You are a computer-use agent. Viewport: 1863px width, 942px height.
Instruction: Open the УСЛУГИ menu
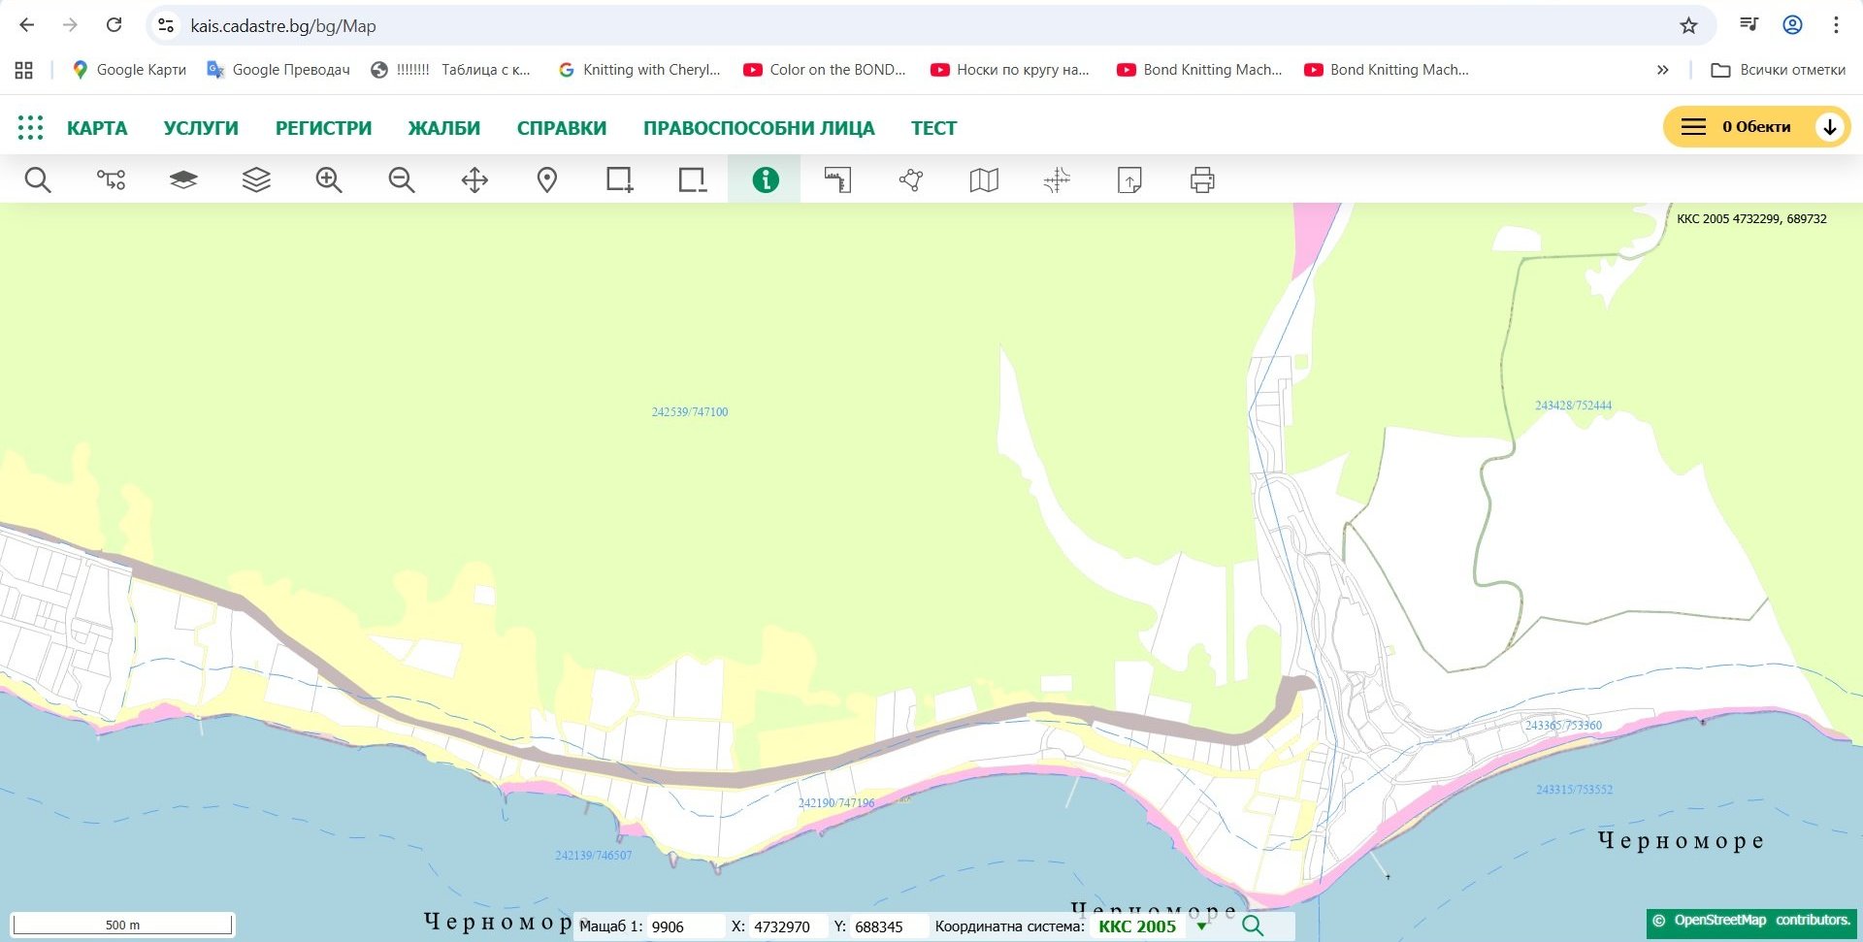point(201,128)
